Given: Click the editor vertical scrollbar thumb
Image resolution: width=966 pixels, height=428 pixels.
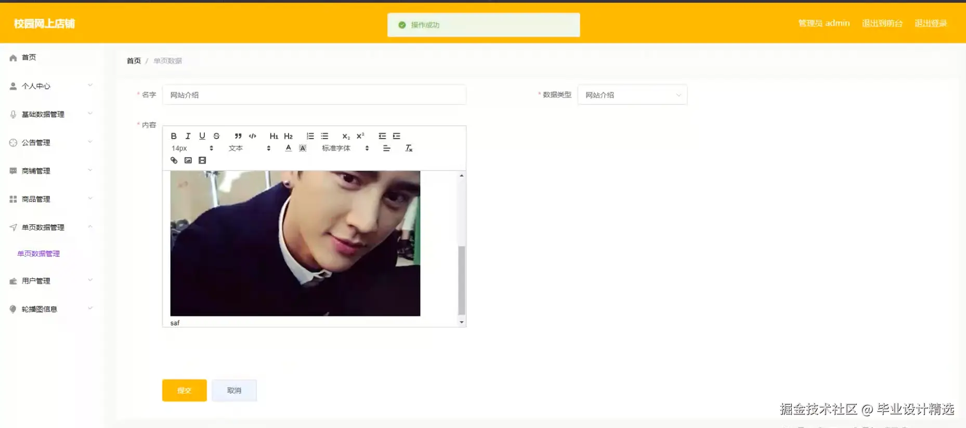Looking at the screenshot, I should pos(461,280).
